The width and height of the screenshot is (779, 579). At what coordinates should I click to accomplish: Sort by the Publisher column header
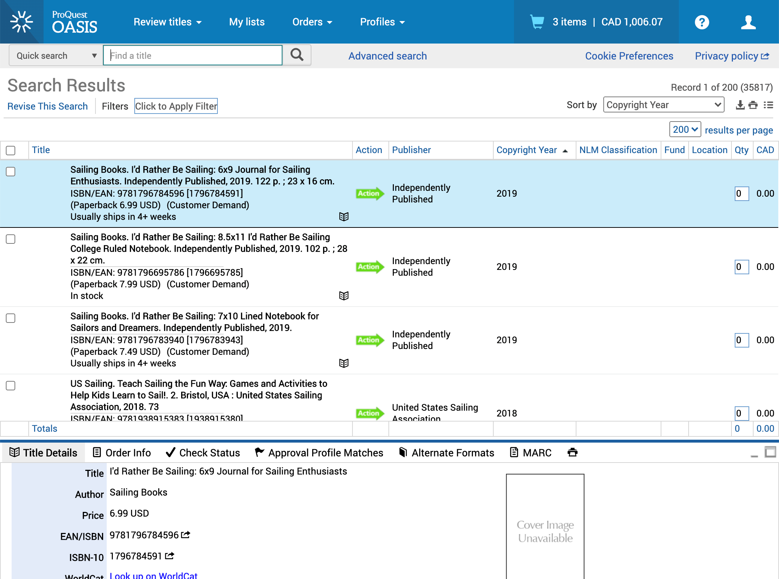tap(411, 150)
